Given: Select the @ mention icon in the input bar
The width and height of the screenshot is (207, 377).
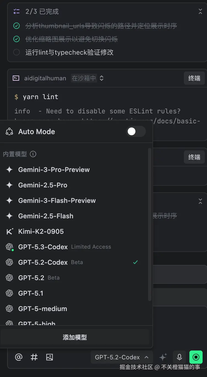Looking at the screenshot, I should 18,357.
